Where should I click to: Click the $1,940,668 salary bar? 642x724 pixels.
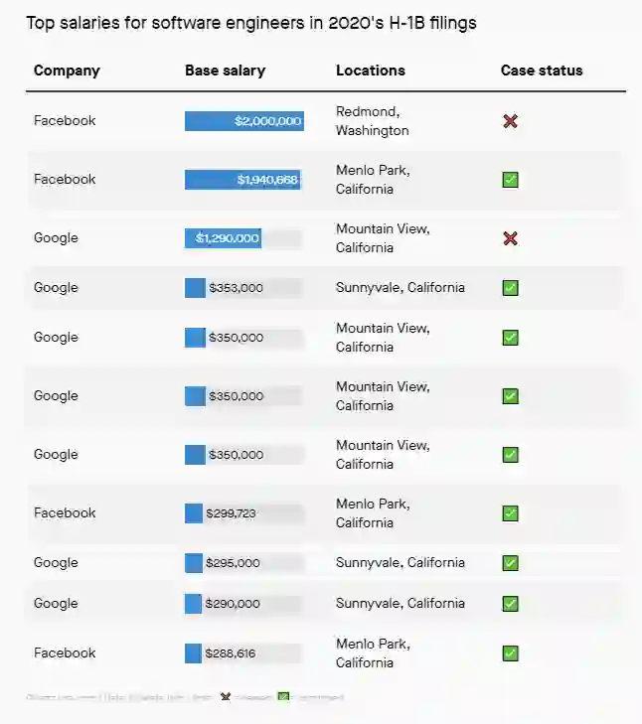(x=242, y=180)
